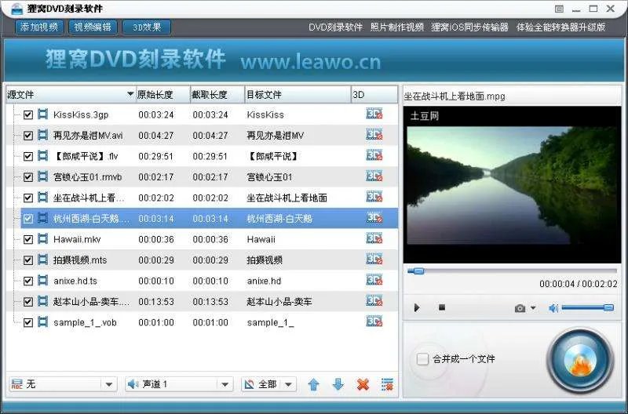Click the 3D icon for 拍摄视频.mts
Screen dimensions: 628x414
click(374, 260)
